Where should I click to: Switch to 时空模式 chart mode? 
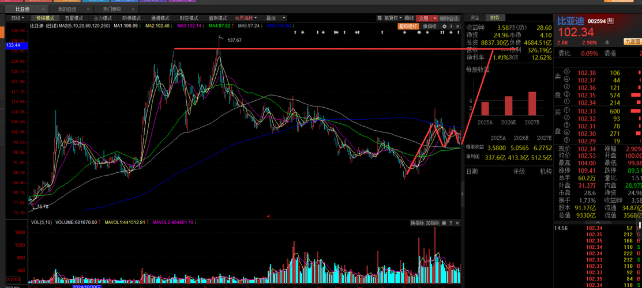click(x=189, y=18)
